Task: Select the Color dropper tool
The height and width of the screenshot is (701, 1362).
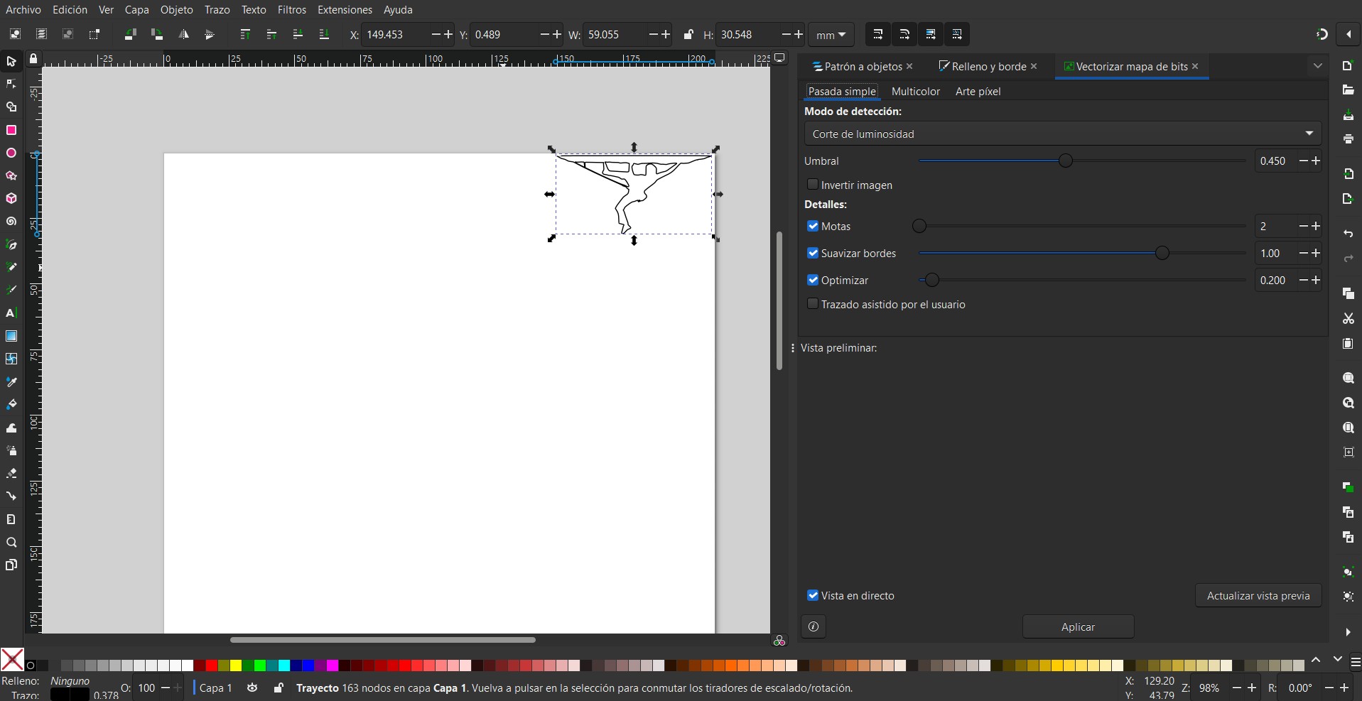Action: coord(11,381)
